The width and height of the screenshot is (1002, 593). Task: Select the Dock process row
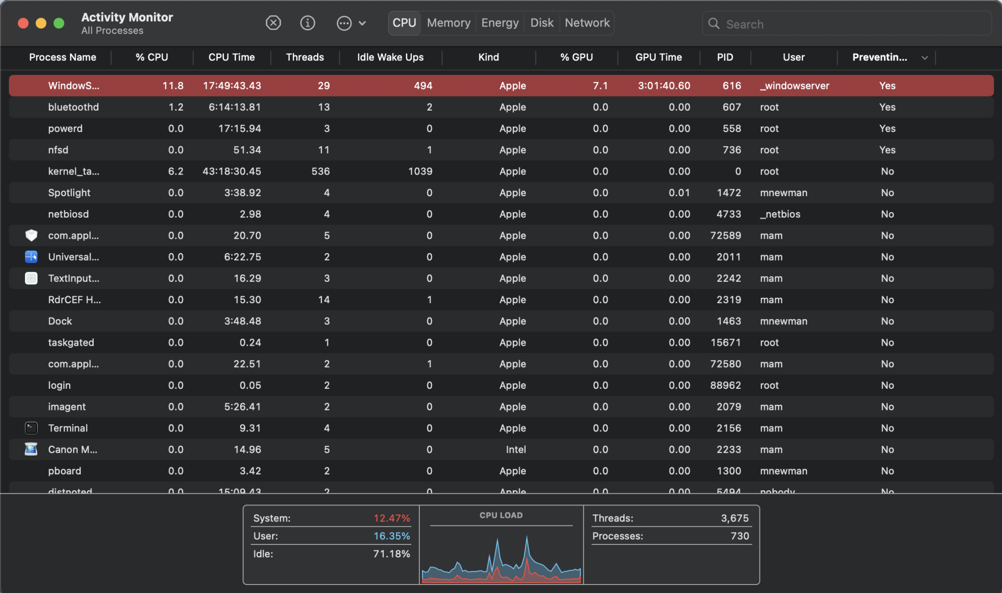click(501, 321)
